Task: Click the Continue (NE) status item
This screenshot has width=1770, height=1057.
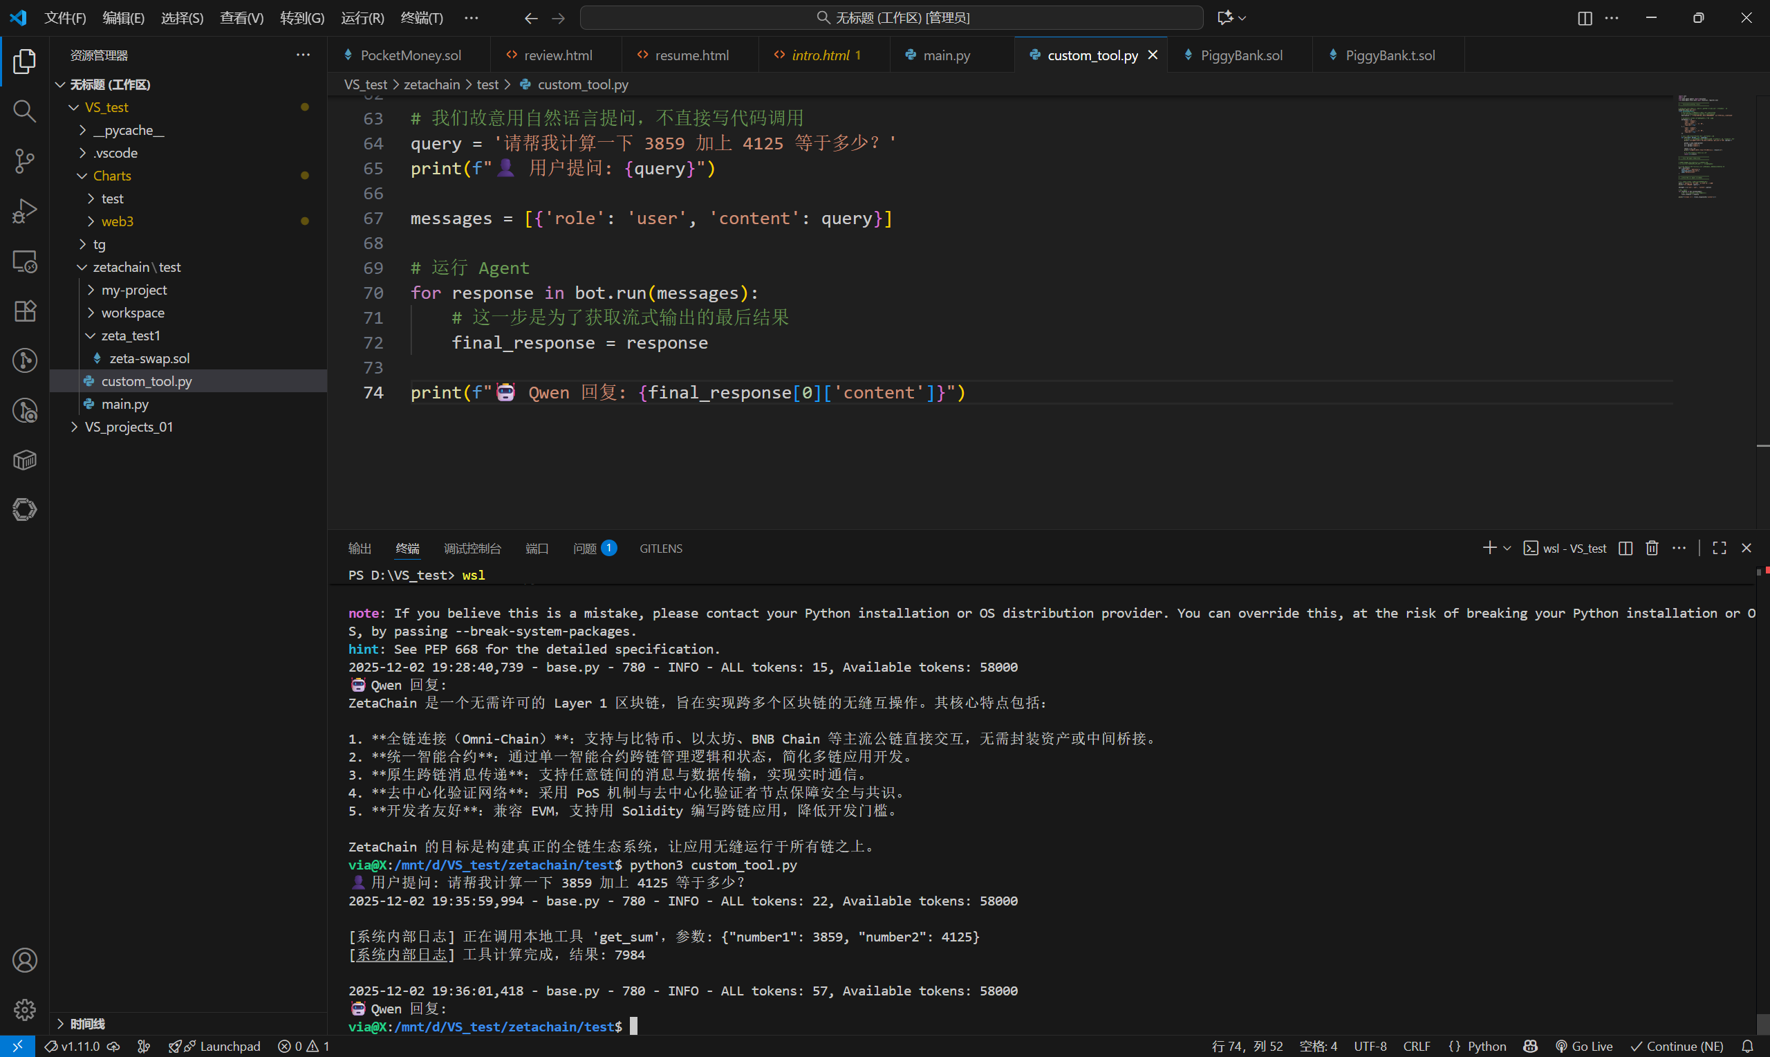Action: [1677, 1047]
